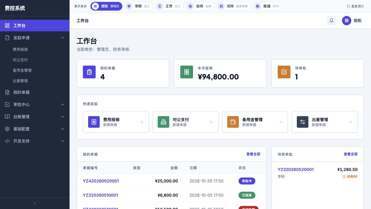Viewport: 371px width, 209px height.
Task: Collapse the 发起申请 sidebar group
Action: click(x=35, y=38)
